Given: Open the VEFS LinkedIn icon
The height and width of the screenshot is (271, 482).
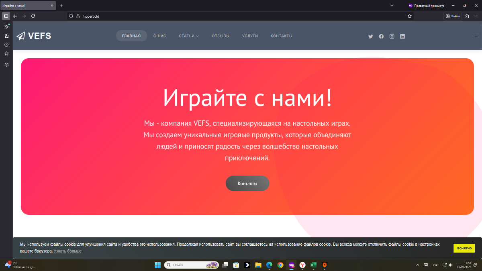Looking at the screenshot, I should [402, 36].
